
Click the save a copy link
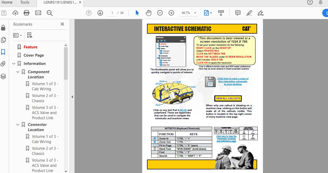pos(233,81)
